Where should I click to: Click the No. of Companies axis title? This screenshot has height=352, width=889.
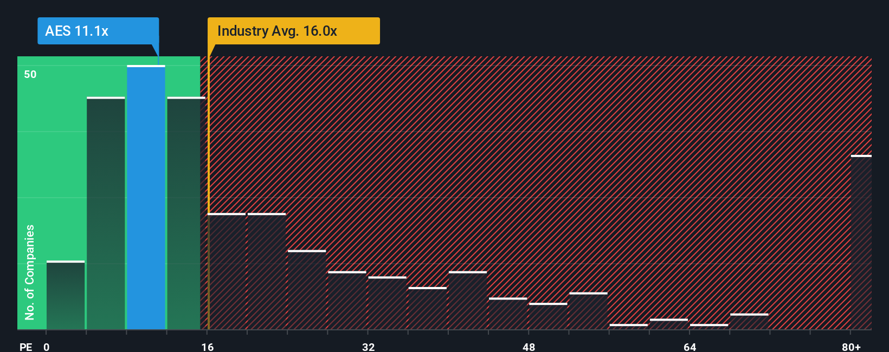point(29,272)
